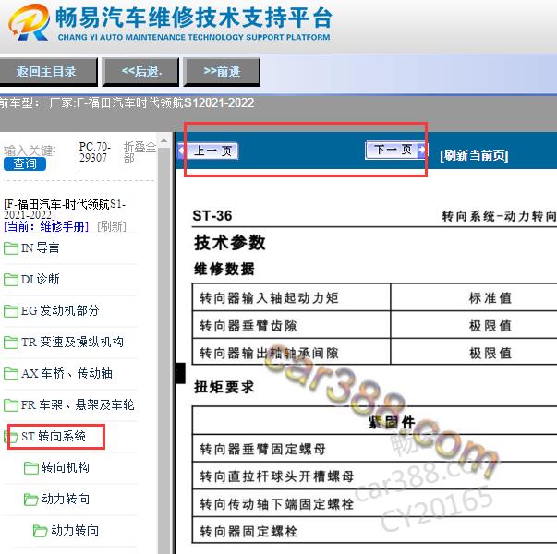The width and height of the screenshot is (557, 554).
Task: Click the 转向机构 folder icon
Action: click(x=31, y=468)
